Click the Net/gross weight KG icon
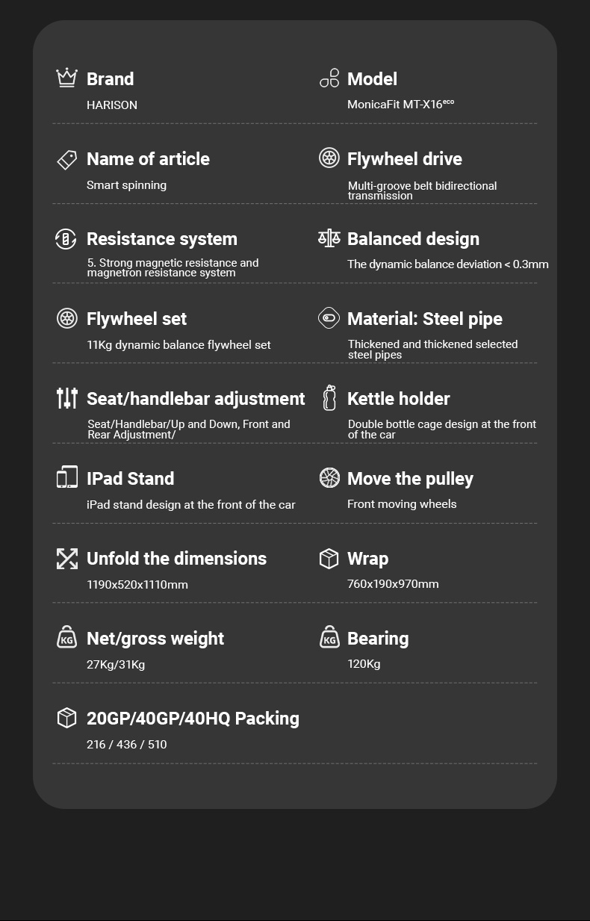This screenshot has height=921, width=590. tap(67, 638)
